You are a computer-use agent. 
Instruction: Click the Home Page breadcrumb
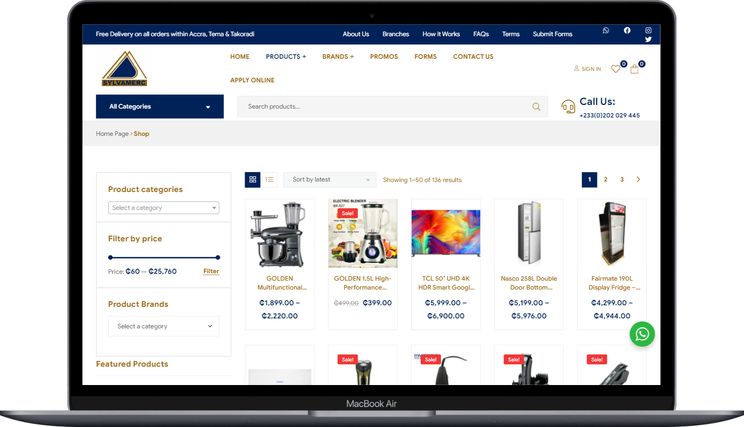112,134
